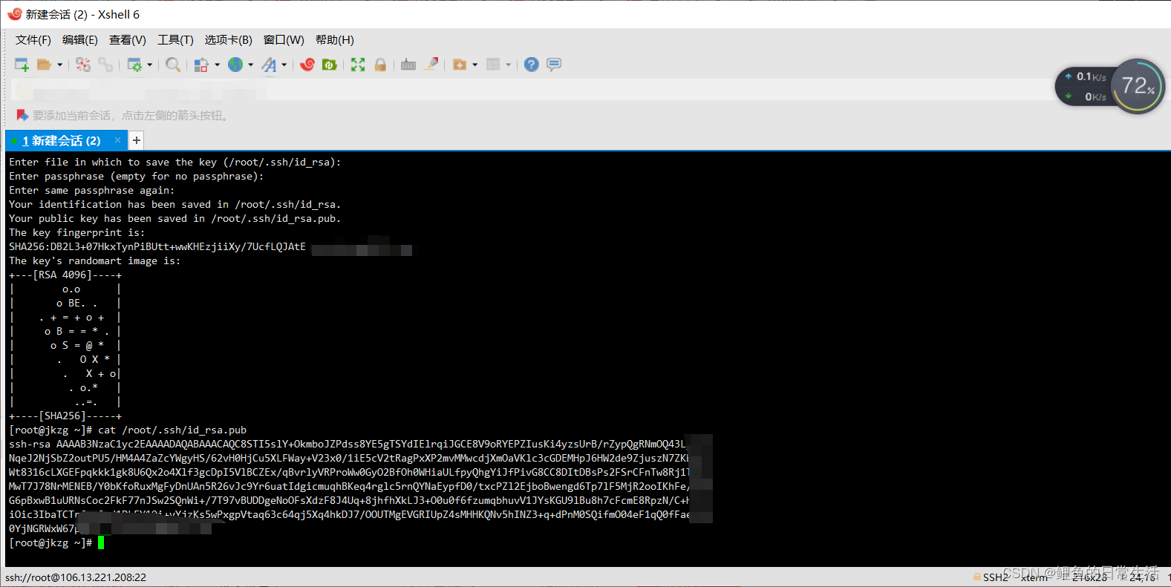Open the 窗口(W) menu
1171x587 pixels.
pyautogui.click(x=284, y=40)
